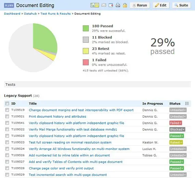Select the checkbox for T109525

click(7, 136)
